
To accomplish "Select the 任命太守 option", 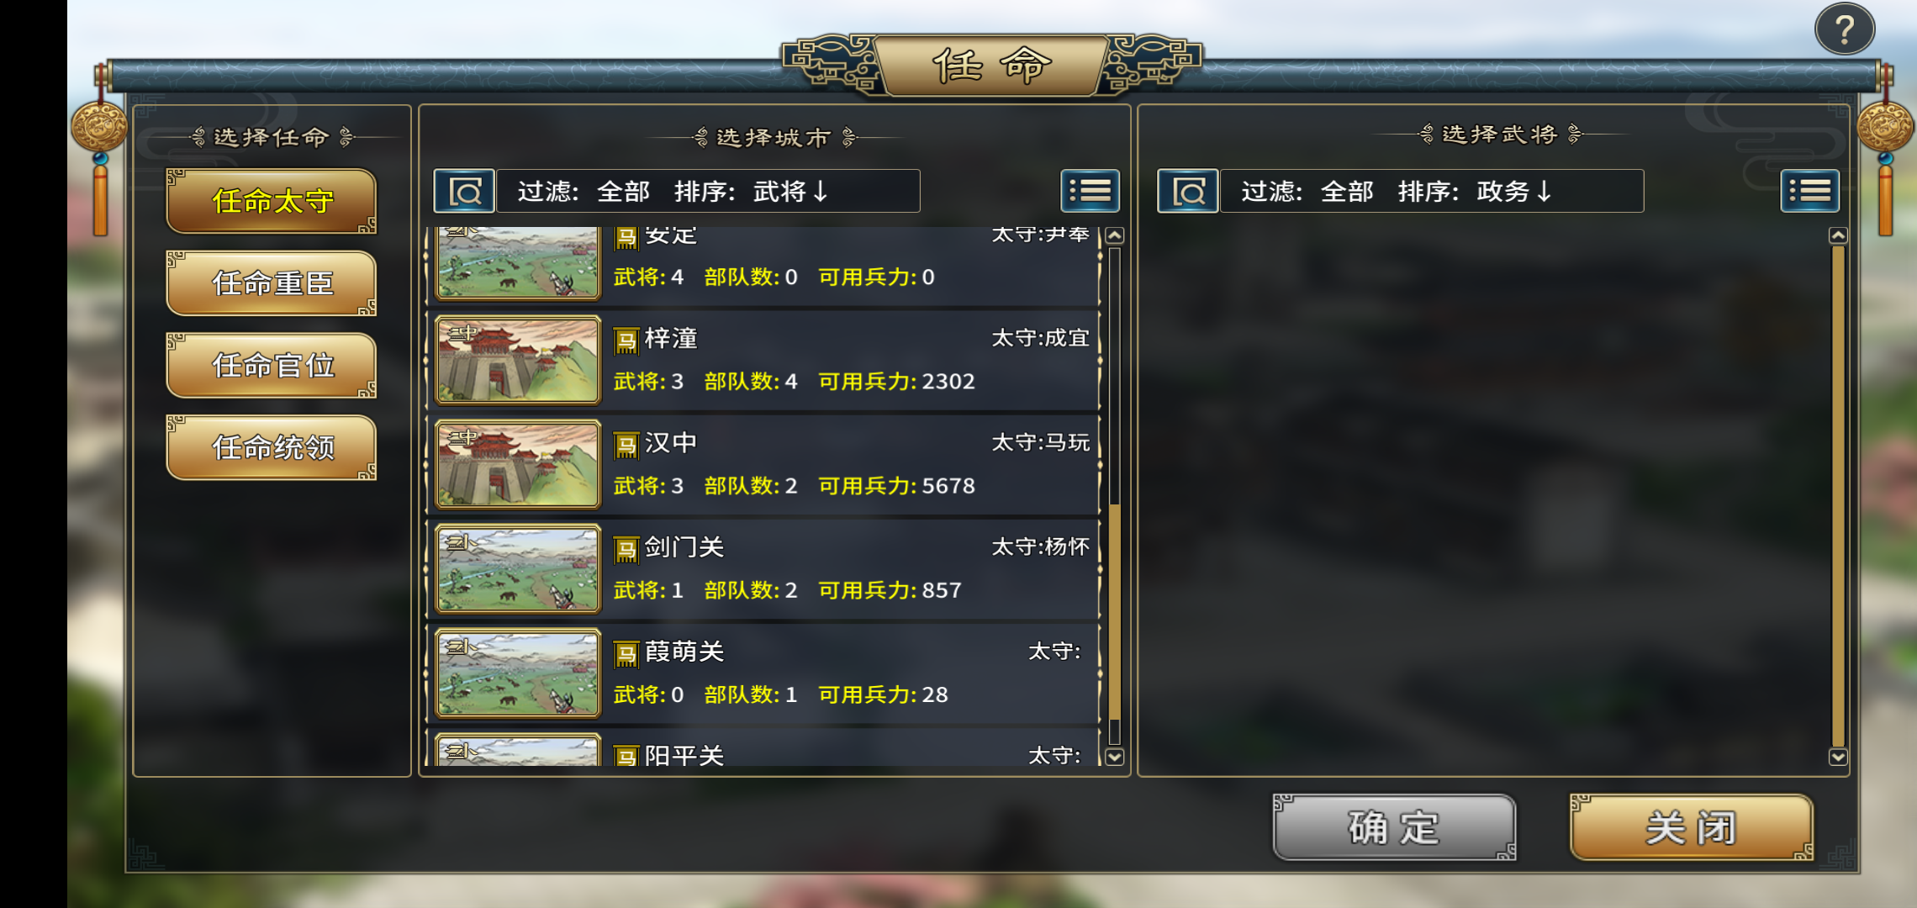I will point(272,201).
